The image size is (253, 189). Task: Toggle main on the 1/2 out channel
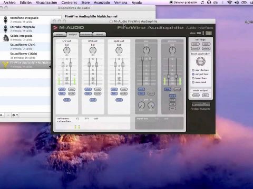click(67, 100)
